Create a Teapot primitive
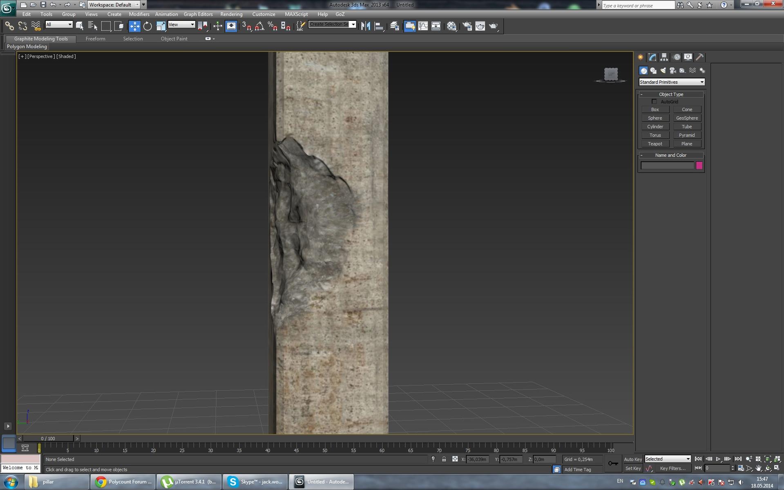This screenshot has width=784, height=490. coord(655,143)
